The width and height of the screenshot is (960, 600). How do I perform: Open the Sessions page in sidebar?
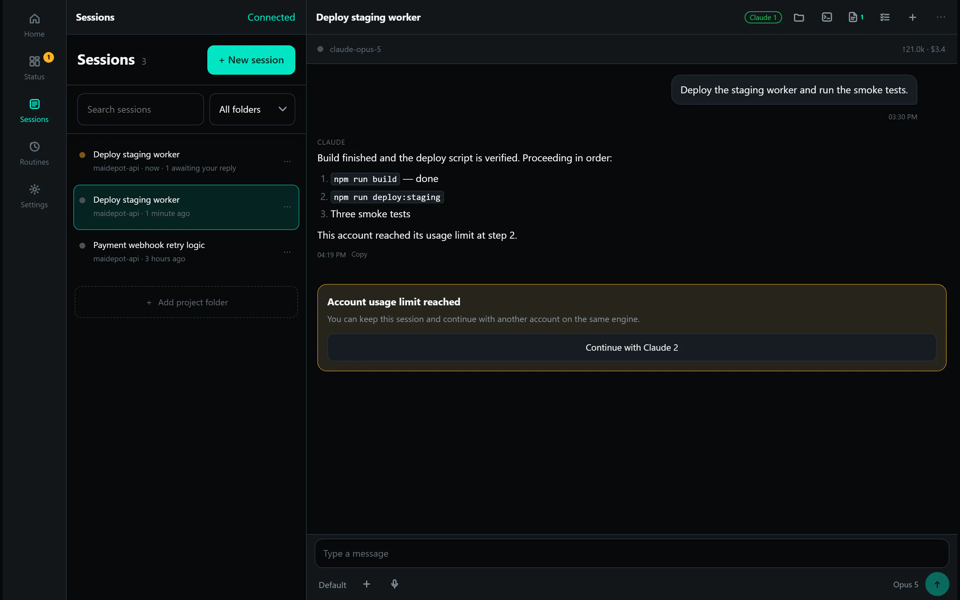[34, 111]
